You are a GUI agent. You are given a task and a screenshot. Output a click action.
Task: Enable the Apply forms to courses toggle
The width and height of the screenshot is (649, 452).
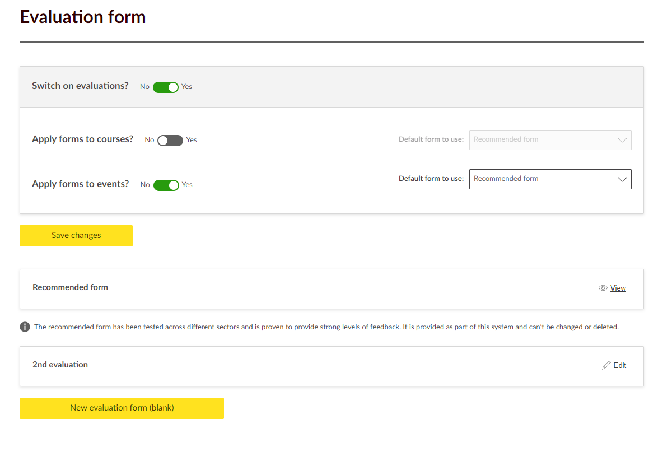(170, 140)
